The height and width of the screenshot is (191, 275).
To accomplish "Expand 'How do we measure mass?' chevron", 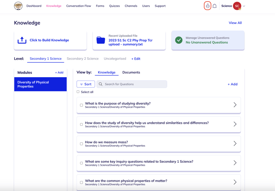I will [x=235, y=144].
